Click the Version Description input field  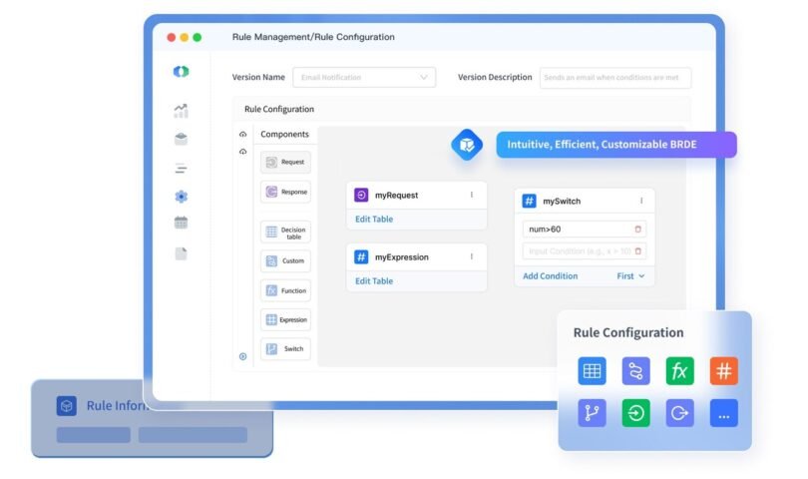tap(614, 78)
